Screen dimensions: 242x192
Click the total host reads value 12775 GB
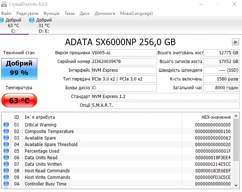click(x=222, y=53)
